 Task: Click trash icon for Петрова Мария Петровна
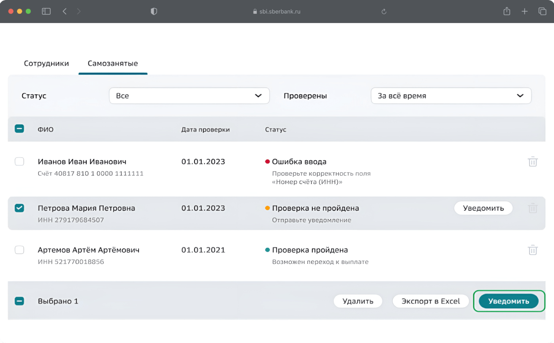tap(532, 208)
